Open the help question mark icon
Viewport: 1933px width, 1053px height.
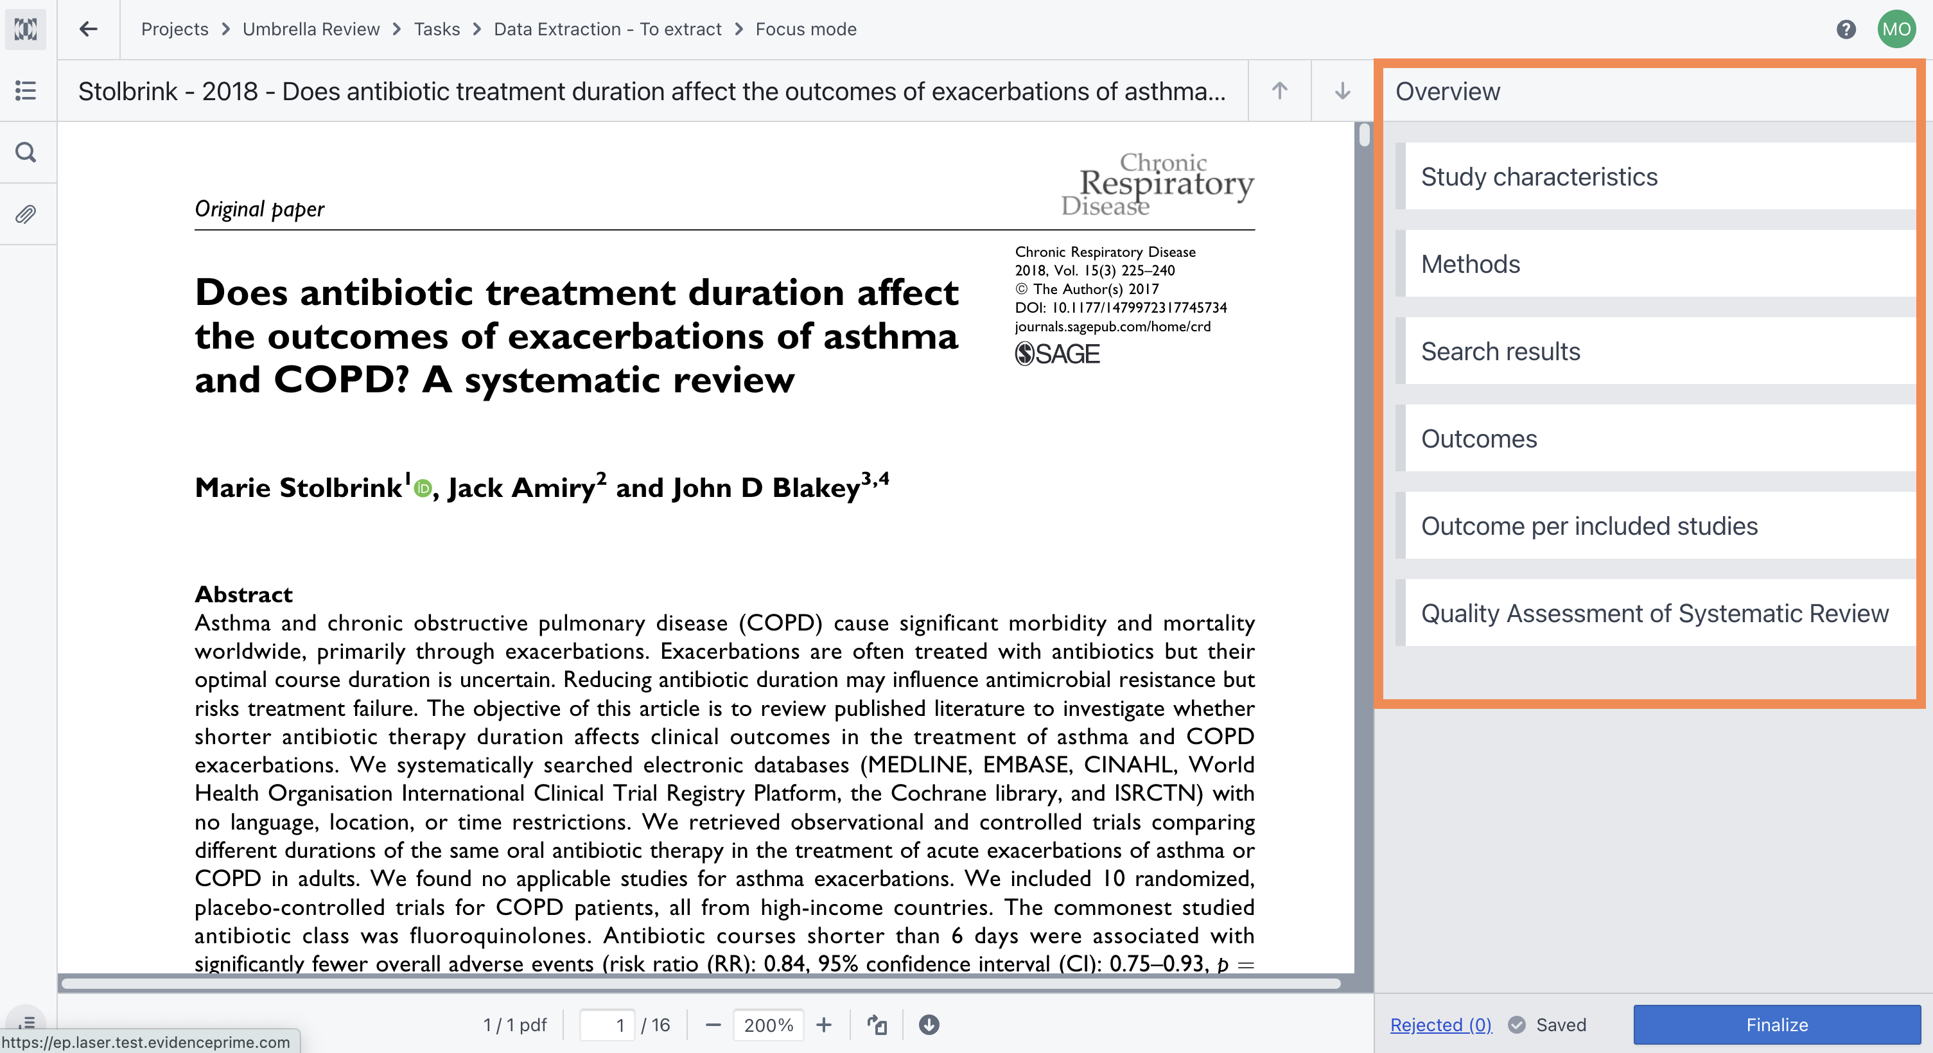(1846, 30)
